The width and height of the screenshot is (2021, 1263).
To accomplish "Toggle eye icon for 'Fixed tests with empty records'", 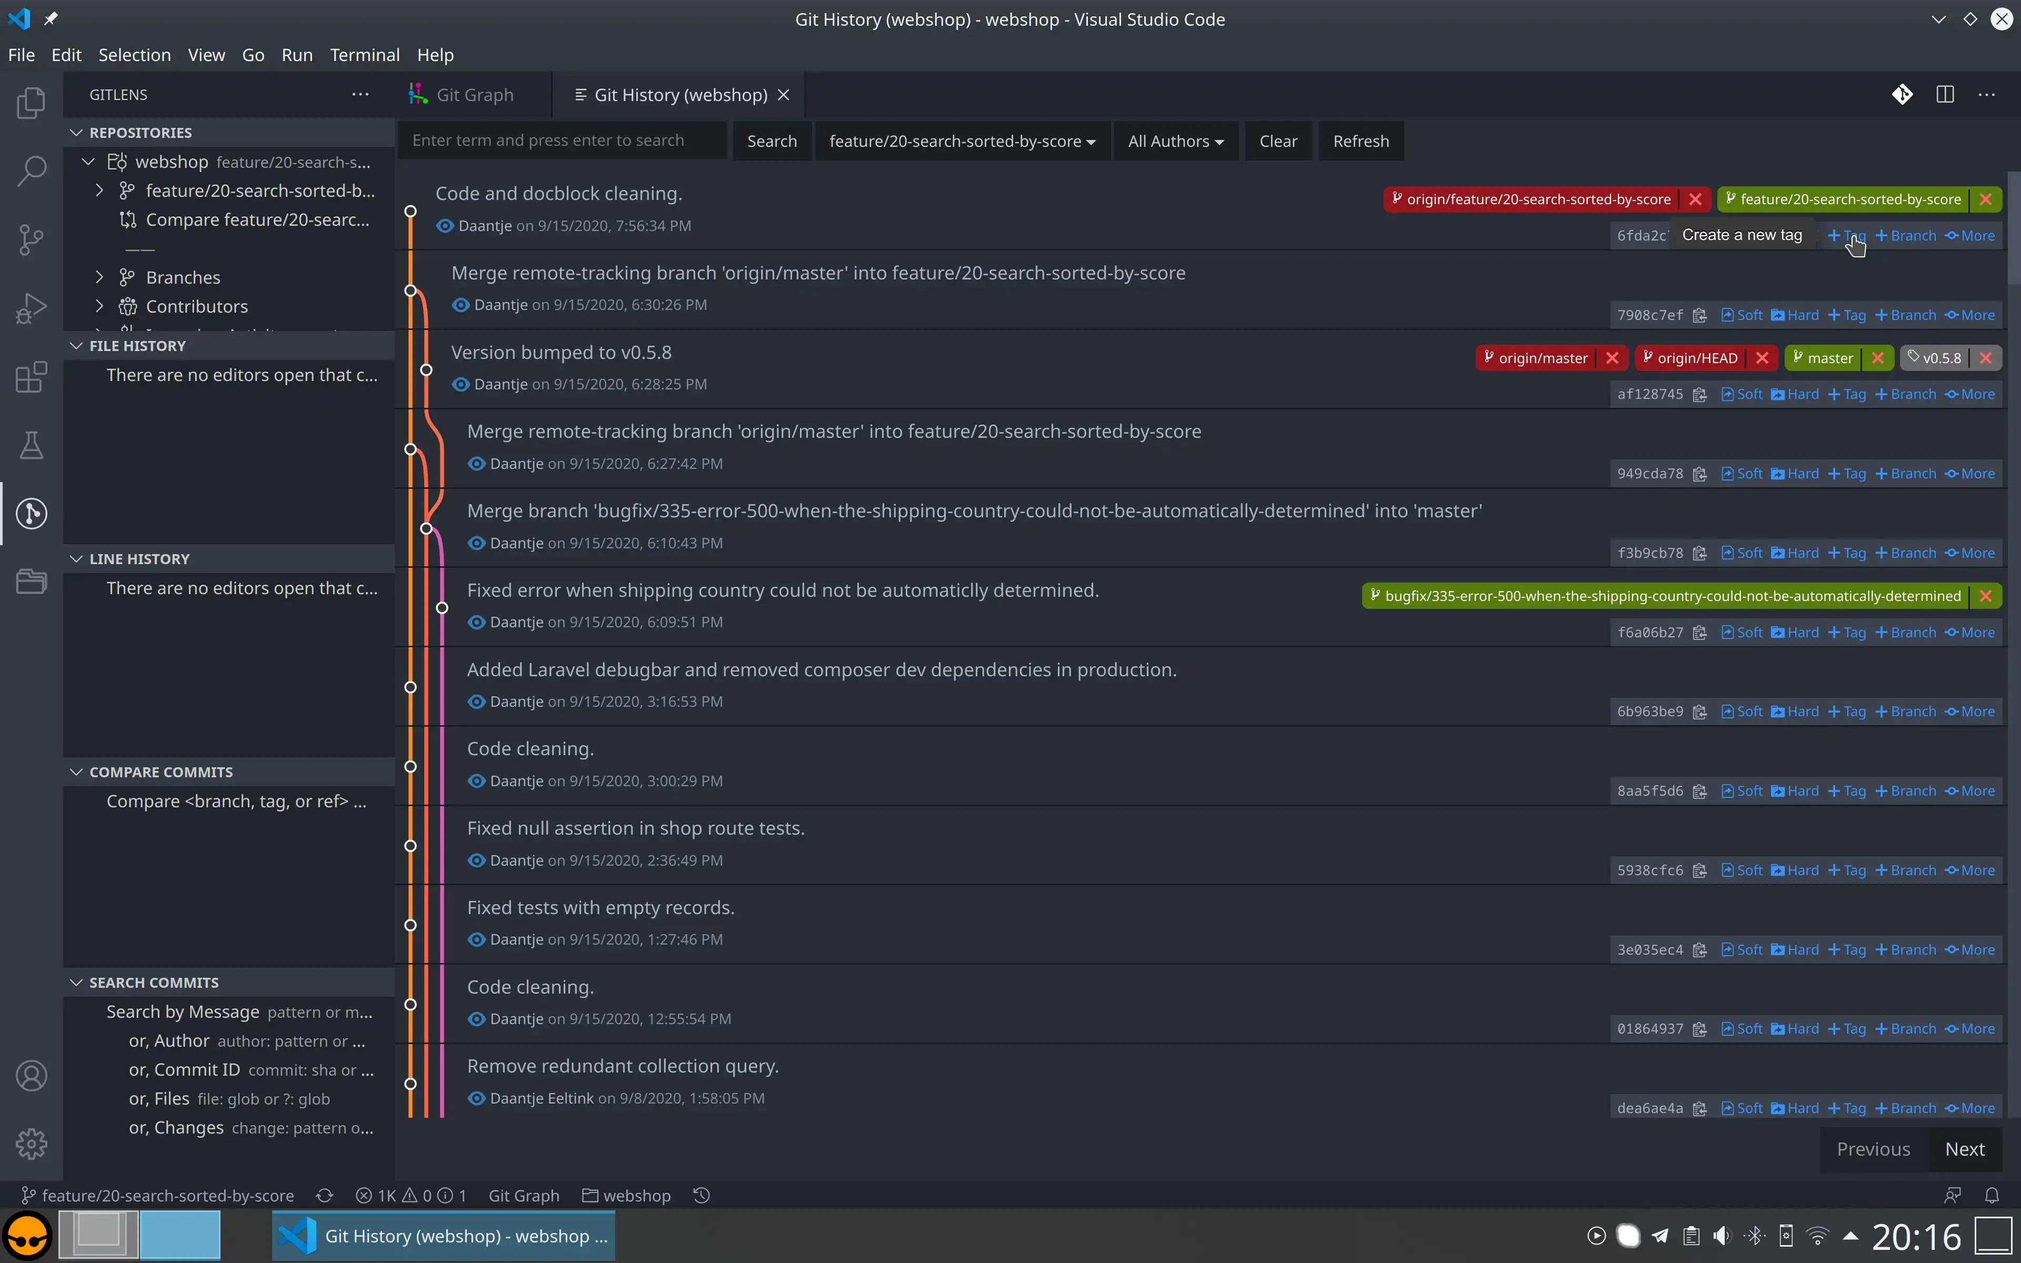I will 476,940.
